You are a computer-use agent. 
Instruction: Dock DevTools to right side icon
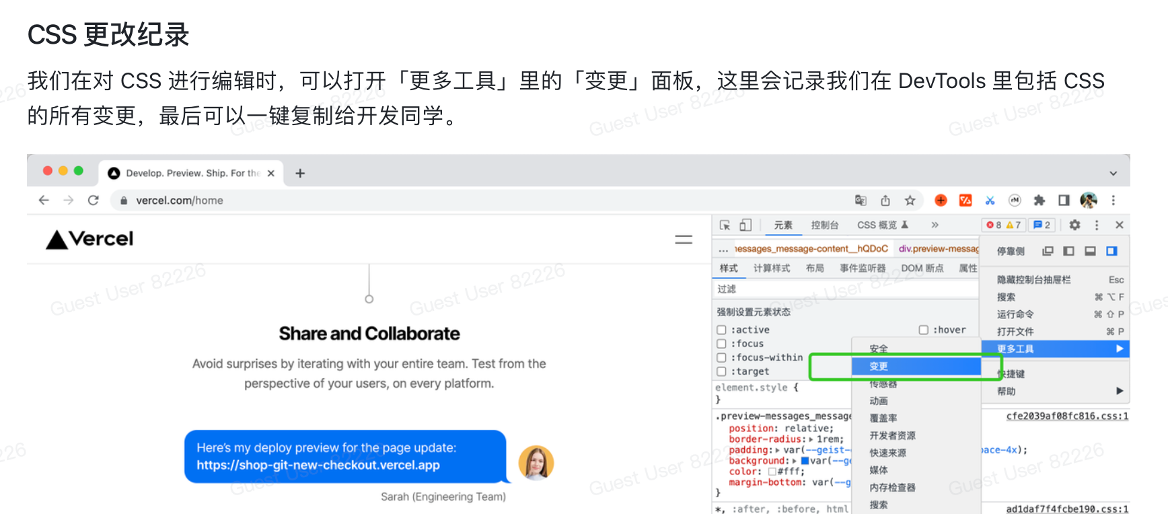coord(1111,251)
